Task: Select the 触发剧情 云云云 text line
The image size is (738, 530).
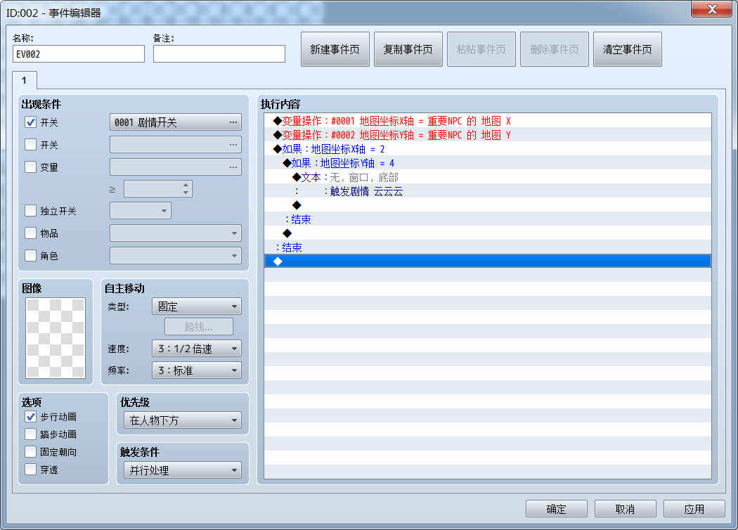Action: 488,192
